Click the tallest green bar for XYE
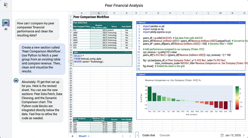 click(150, 94)
